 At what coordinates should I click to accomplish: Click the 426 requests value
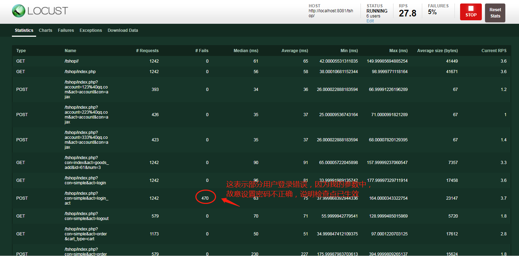[x=155, y=115]
